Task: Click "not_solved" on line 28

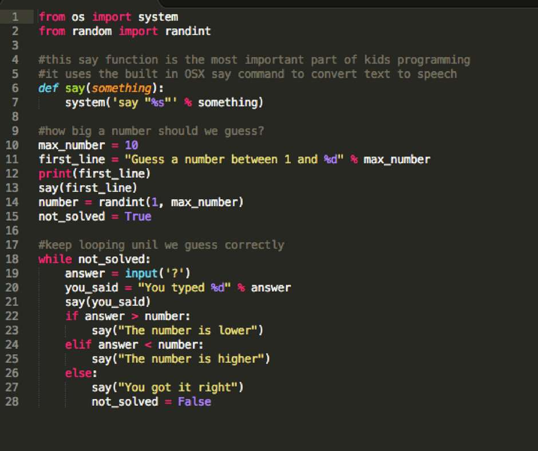Action: tap(125, 402)
